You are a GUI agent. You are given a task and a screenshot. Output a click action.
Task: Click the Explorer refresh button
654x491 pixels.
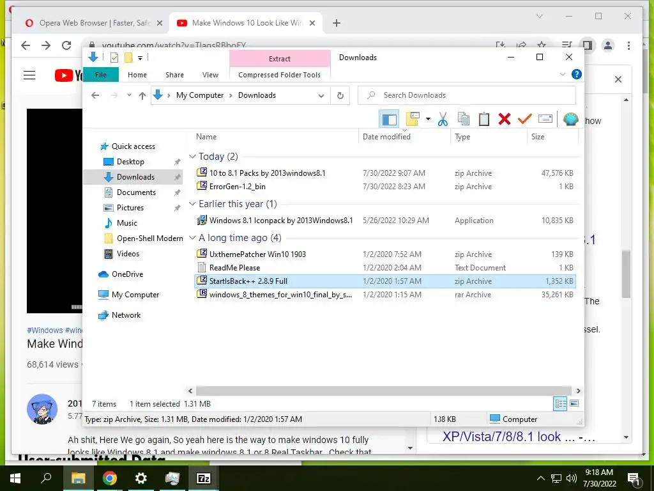(x=340, y=96)
